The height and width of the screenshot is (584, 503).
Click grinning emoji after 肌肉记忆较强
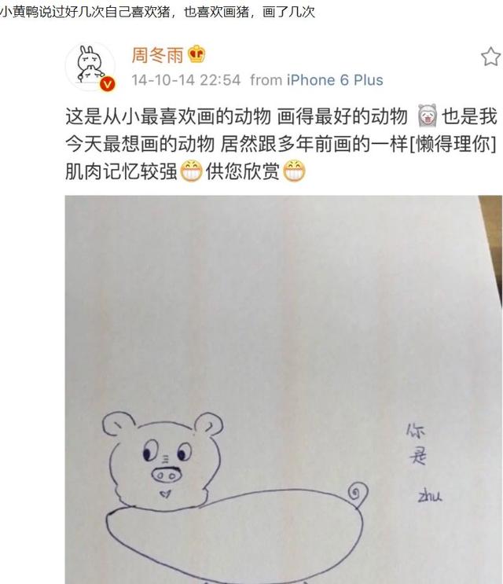click(191, 171)
